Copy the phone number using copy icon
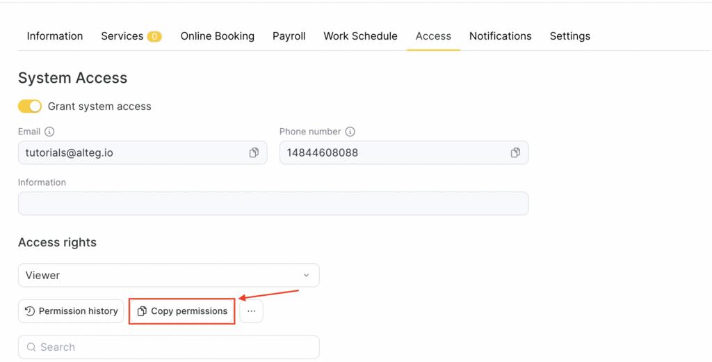712x362 pixels. 515,152
